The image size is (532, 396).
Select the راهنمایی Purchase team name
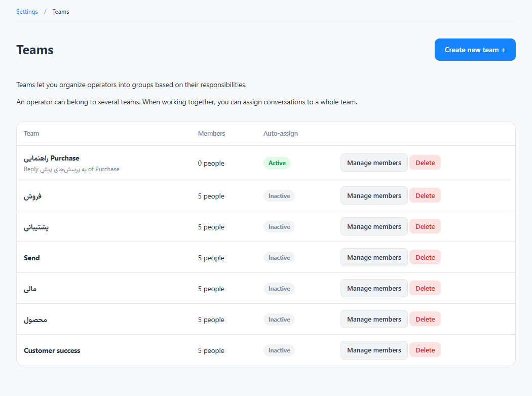52,159
